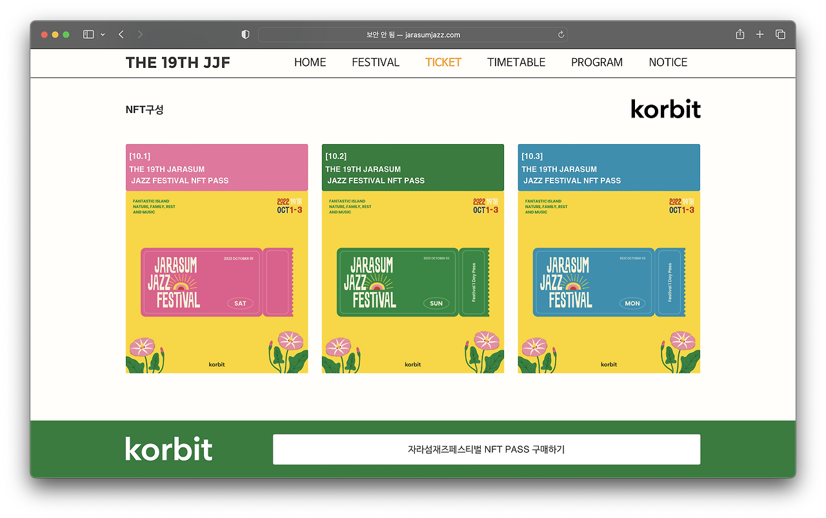Viewport: 826px width, 518px height.
Task: Open the pink SAT ticket NFT image
Action: click(217, 282)
